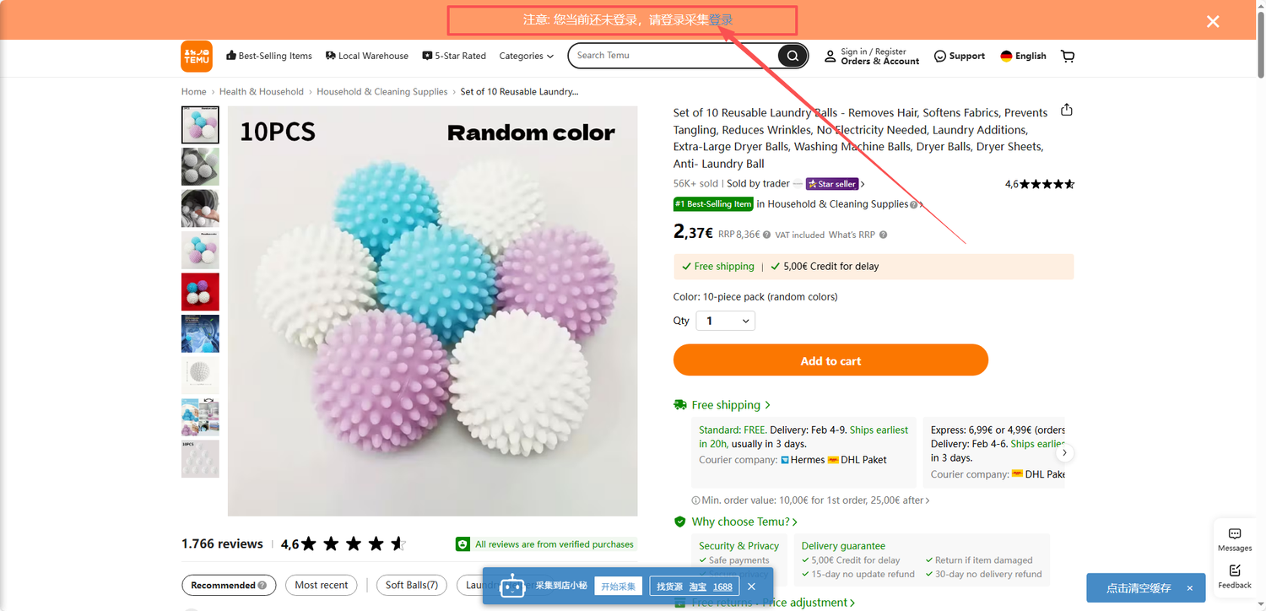
Task: Click the 开始采集 button
Action: 618,587
